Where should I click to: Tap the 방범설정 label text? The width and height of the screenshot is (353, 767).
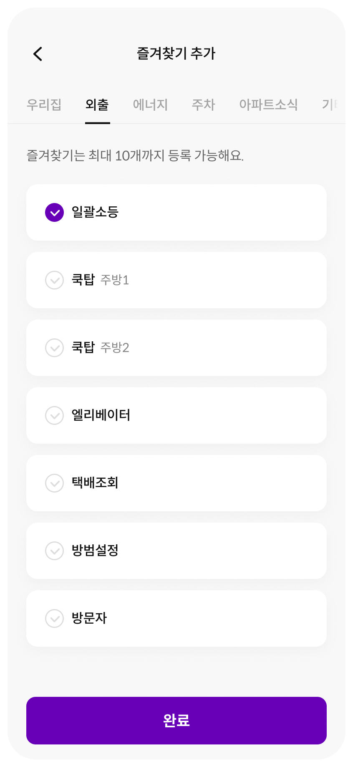pyautogui.click(x=95, y=551)
